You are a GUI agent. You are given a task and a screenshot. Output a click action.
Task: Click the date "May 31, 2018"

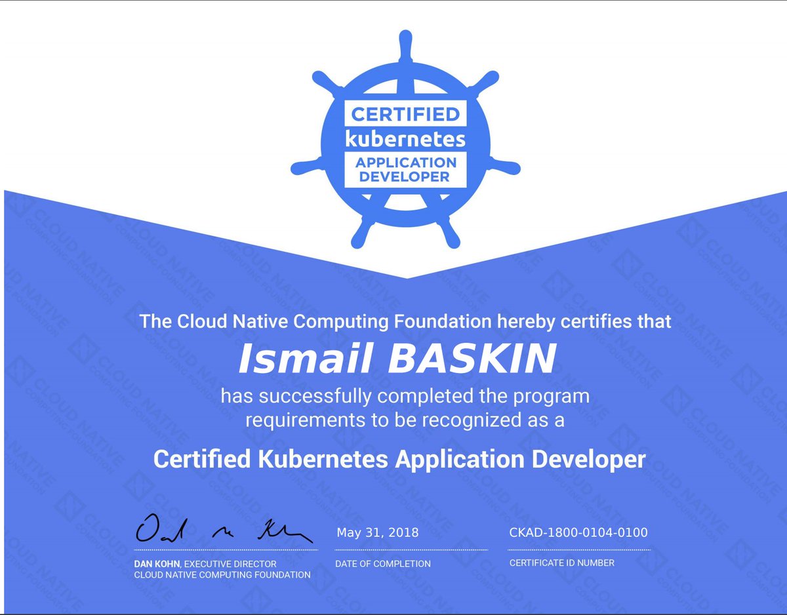pos(377,533)
